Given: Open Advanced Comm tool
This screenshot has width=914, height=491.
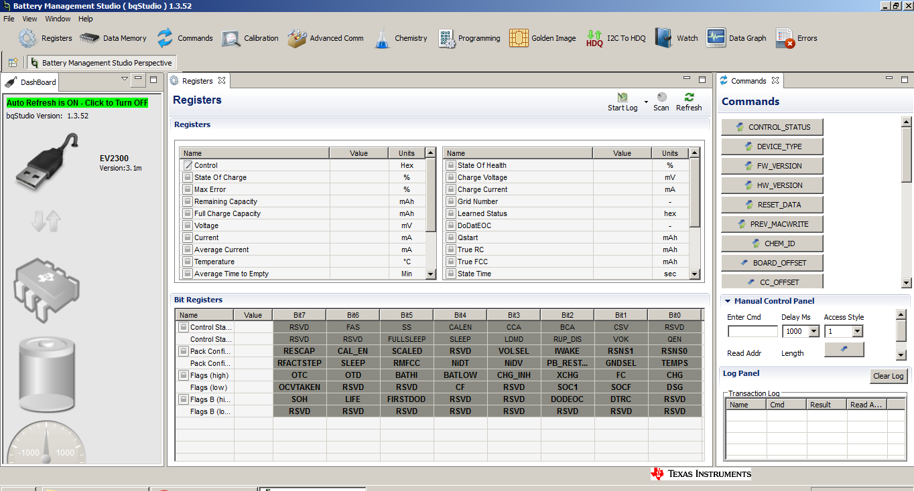Looking at the screenshot, I should pos(325,38).
